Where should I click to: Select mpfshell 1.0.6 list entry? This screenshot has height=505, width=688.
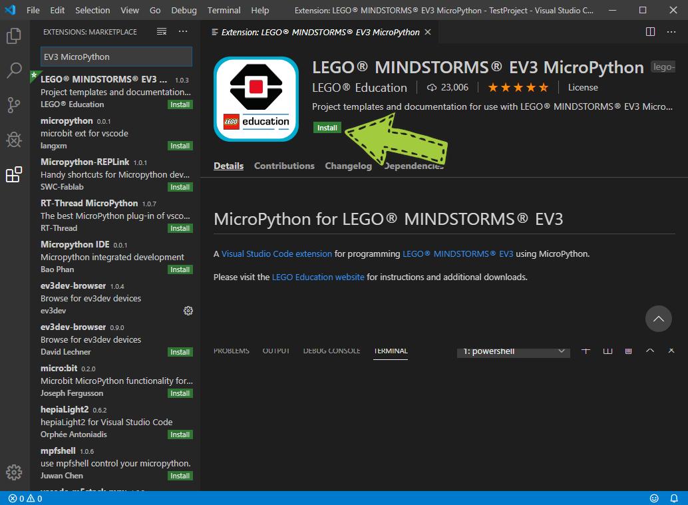pos(116,463)
